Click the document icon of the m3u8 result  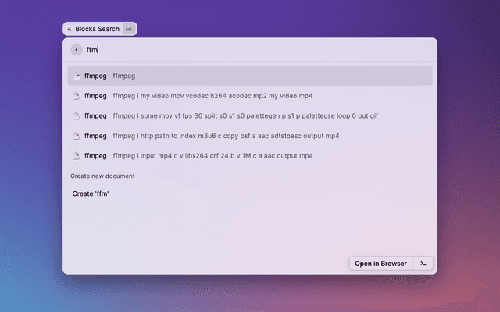point(77,136)
